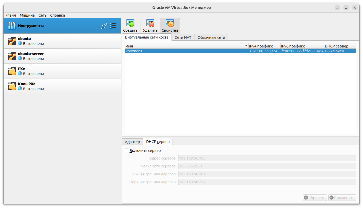Click the ubuntu VM OS icon
This screenshot has width=363, height=208.
pyautogui.click(x=12, y=41)
